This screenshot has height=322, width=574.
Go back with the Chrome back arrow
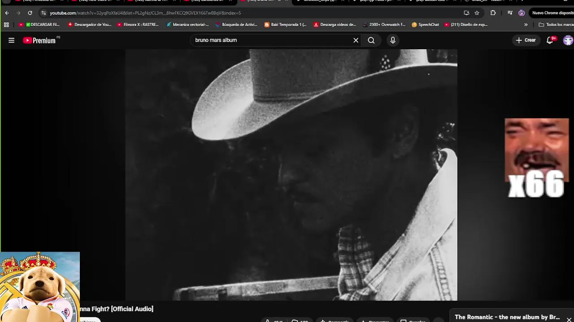point(7,13)
